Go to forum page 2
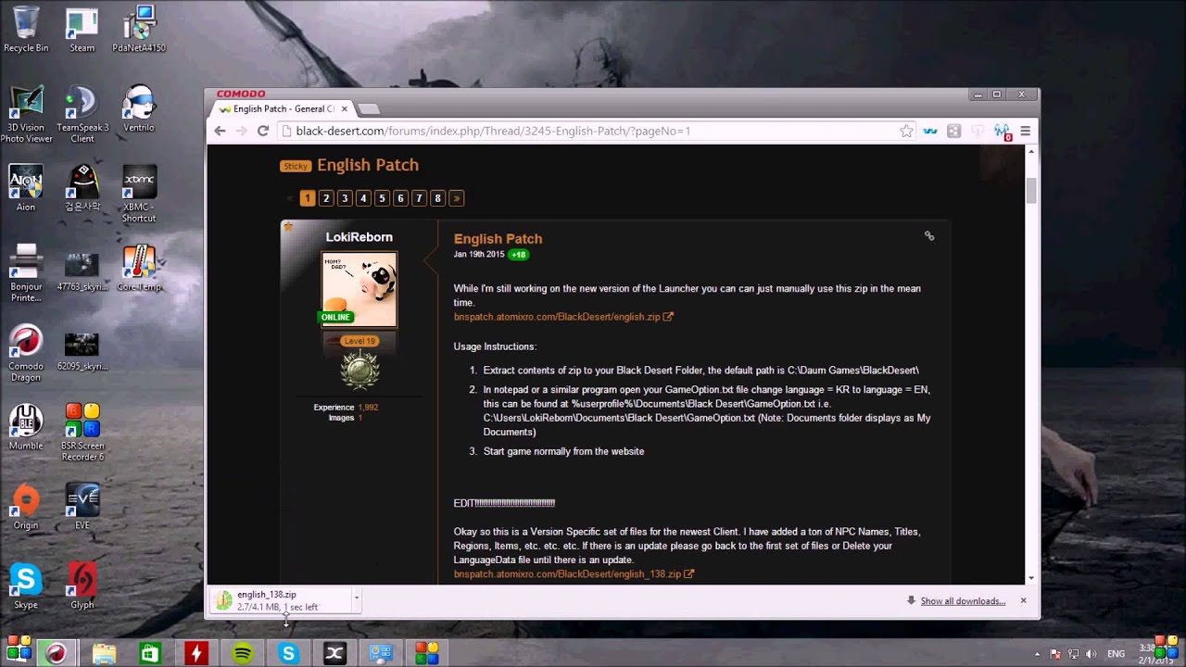This screenshot has height=667, width=1186. point(326,198)
